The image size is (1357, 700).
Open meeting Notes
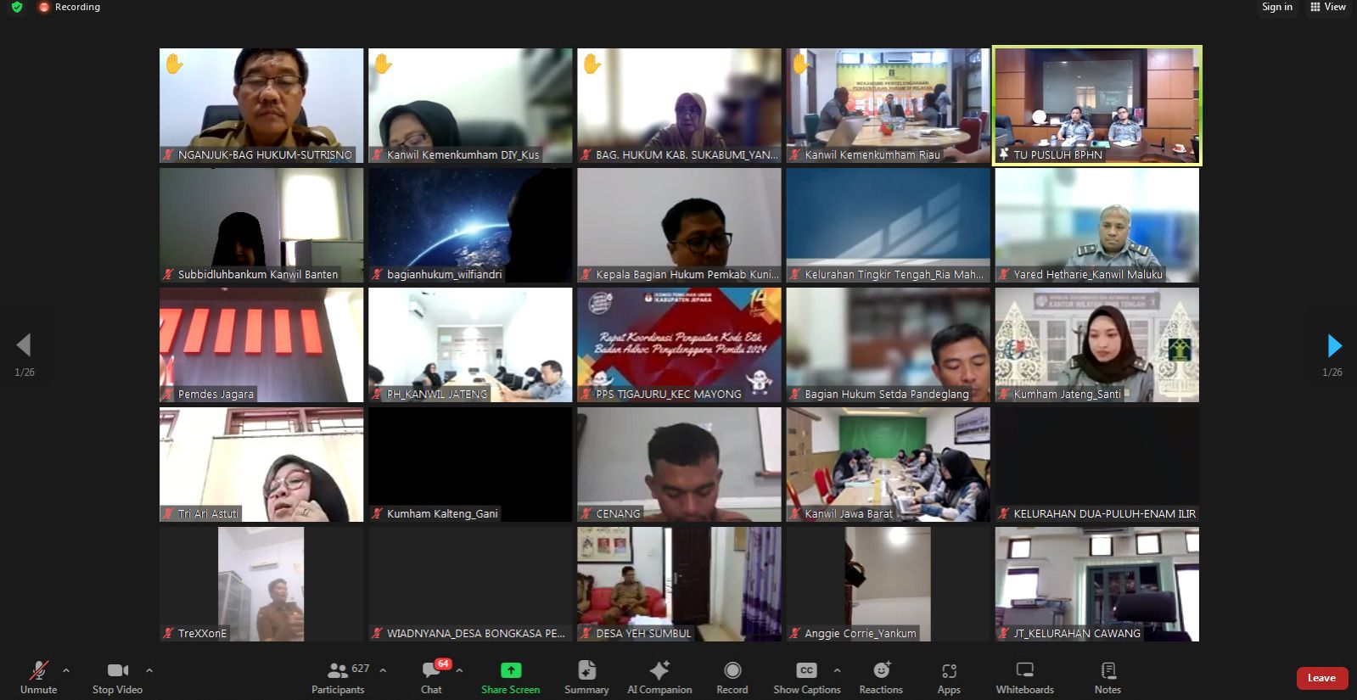tap(1107, 678)
